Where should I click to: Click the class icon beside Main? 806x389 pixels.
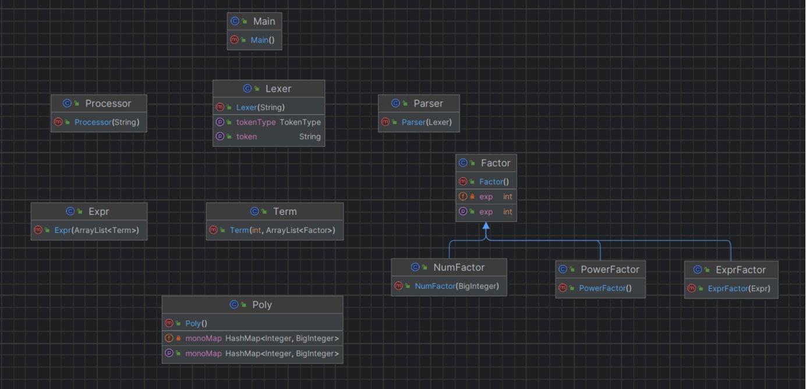[235, 21]
